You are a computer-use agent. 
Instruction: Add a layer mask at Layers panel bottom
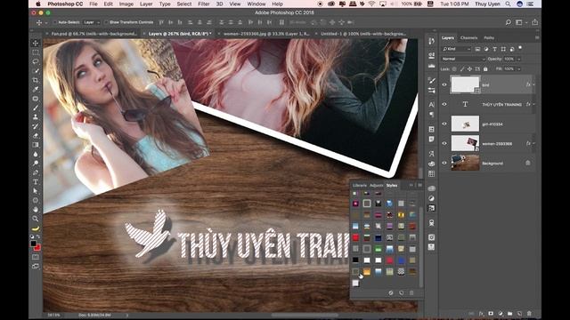491,314
